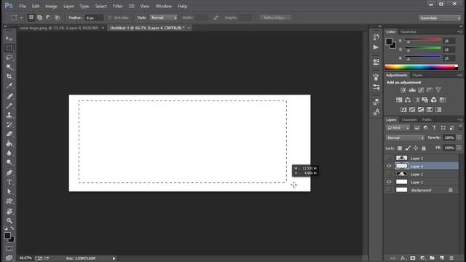Toggle lock all for layer

coord(424,148)
